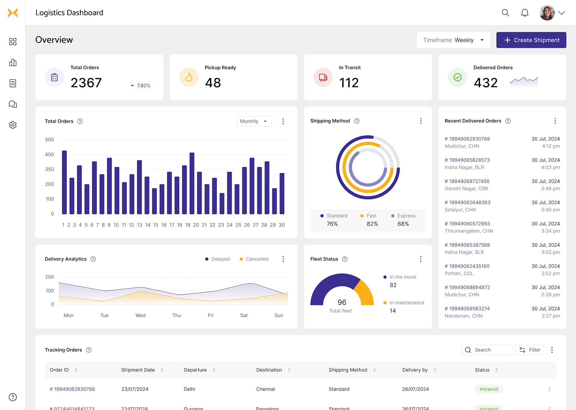Toggle the Delayed legend in Delivery Analytics

coord(217,259)
